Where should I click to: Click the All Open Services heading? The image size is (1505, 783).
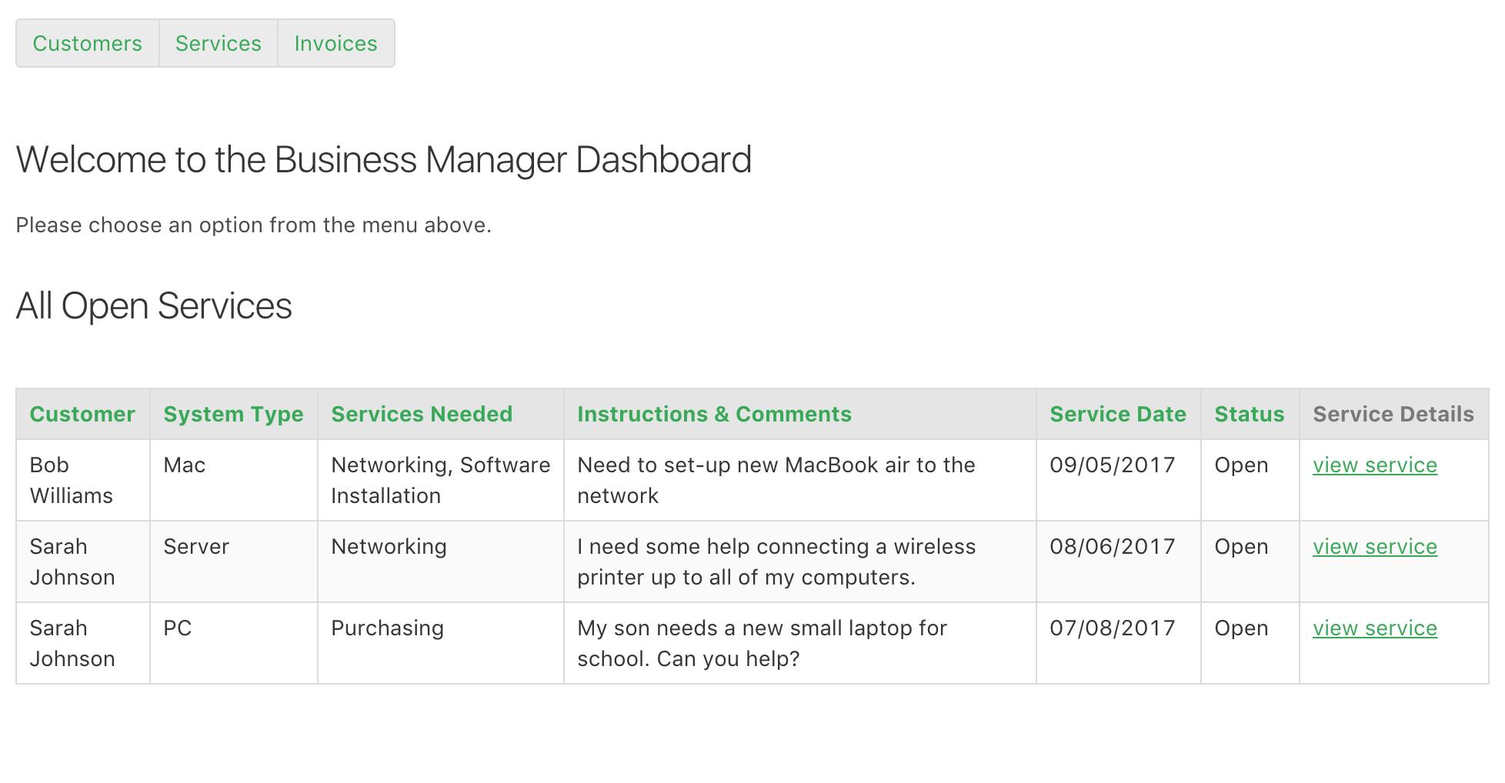point(155,305)
